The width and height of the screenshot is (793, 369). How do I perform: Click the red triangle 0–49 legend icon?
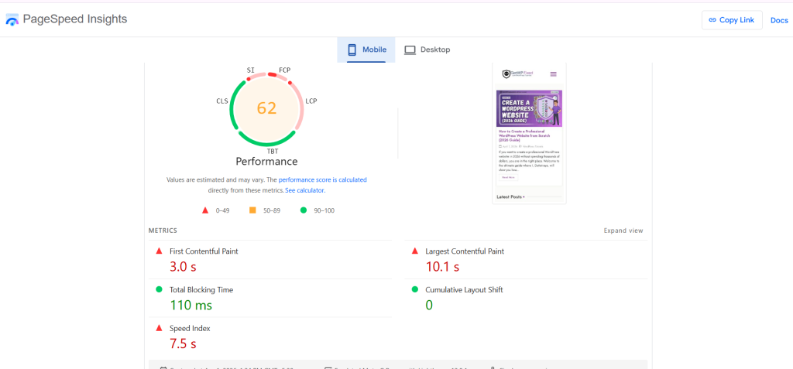204,210
